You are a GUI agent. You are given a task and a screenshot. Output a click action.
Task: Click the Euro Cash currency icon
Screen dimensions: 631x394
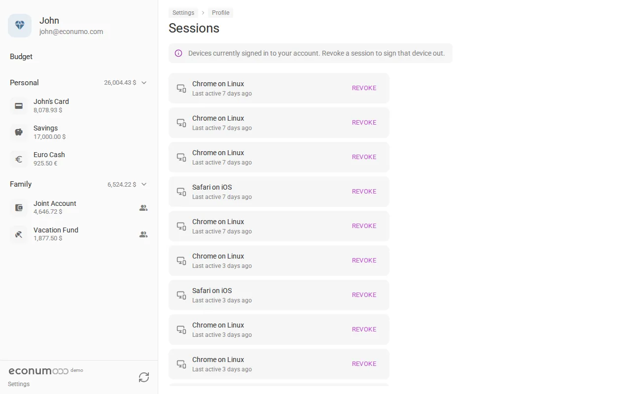[x=19, y=159]
